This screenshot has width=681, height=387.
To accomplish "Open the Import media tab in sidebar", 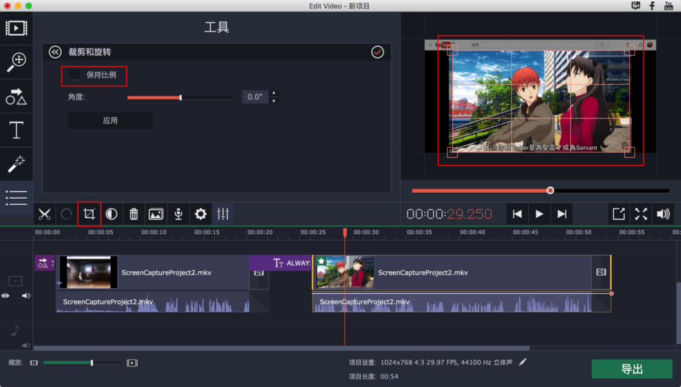I will coord(16,28).
